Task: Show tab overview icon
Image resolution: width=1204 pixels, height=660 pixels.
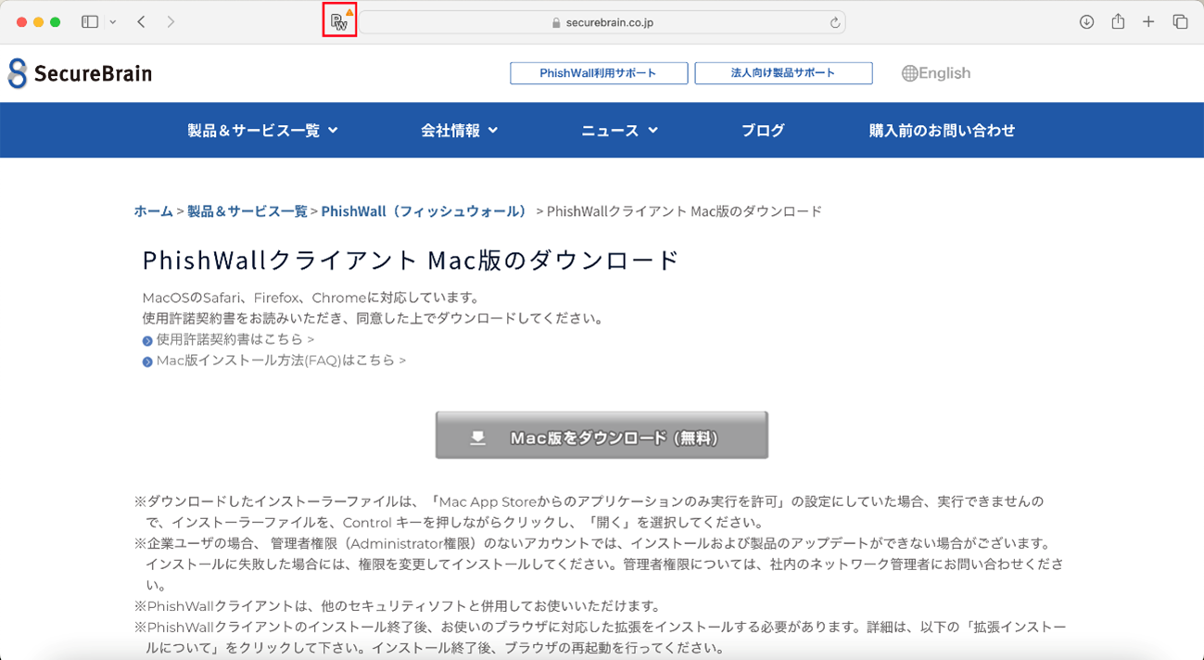Action: pos(1180,21)
